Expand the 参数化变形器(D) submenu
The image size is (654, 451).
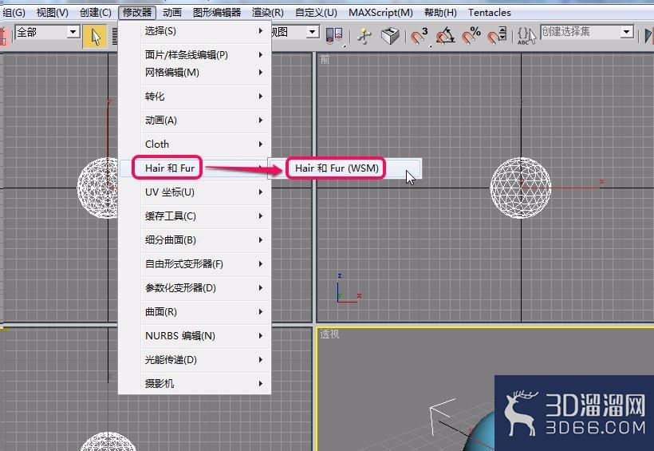195,287
